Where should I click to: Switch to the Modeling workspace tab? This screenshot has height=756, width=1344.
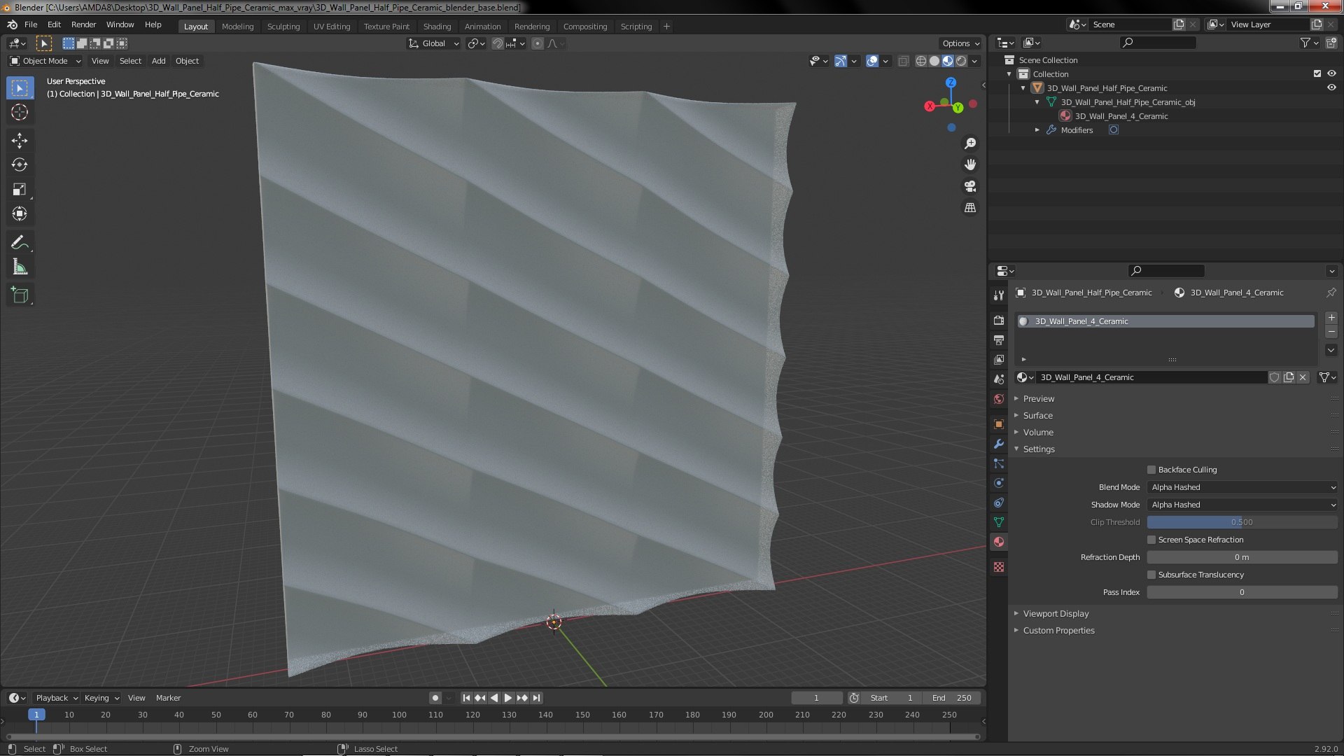(x=237, y=27)
